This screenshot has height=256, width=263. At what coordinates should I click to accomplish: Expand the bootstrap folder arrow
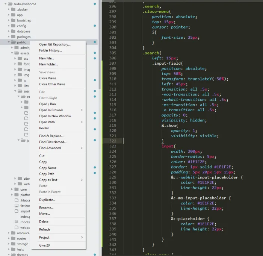[x=9, y=20]
